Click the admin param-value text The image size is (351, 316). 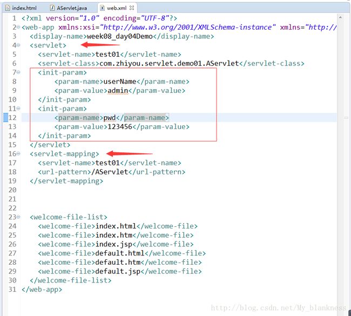pyautogui.click(x=118, y=90)
